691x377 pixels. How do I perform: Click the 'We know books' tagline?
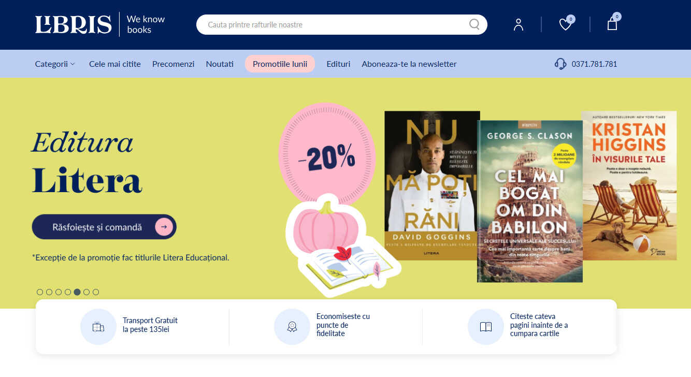point(146,24)
